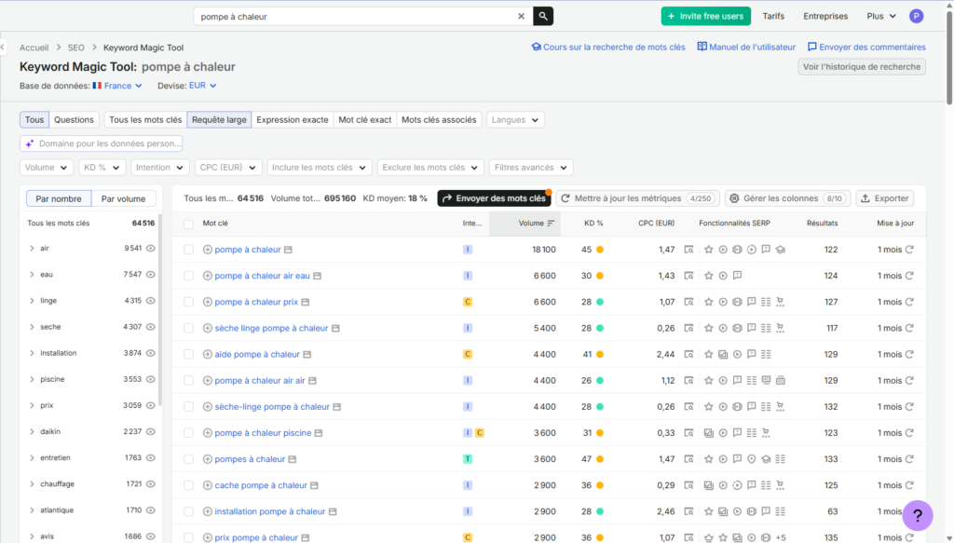Click the keyword groups panel scrollbar

pos(160,310)
